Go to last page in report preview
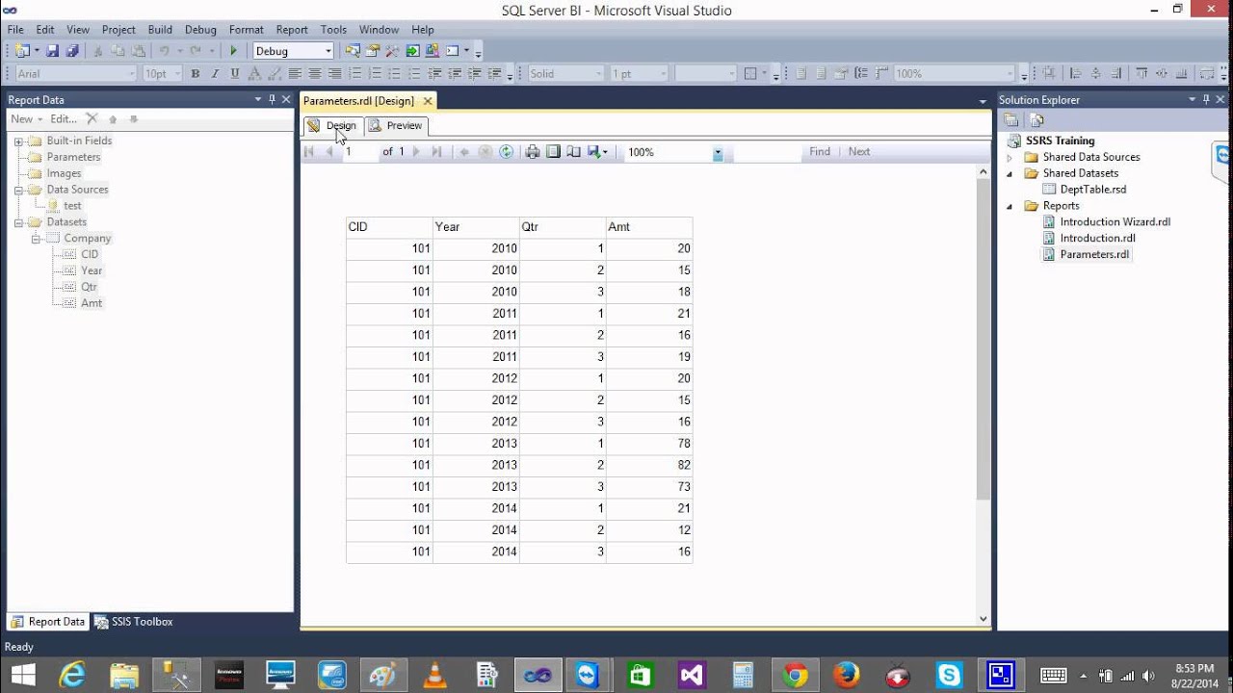The height and width of the screenshot is (693, 1233). click(436, 152)
